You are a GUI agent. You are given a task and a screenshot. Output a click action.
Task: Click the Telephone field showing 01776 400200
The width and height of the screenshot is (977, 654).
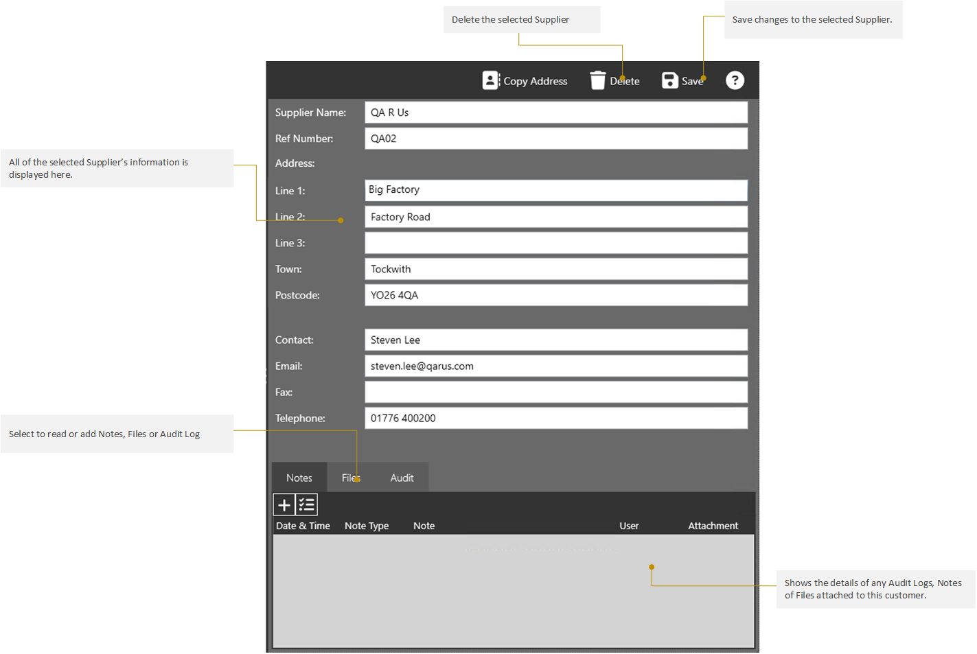[x=556, y=418]
